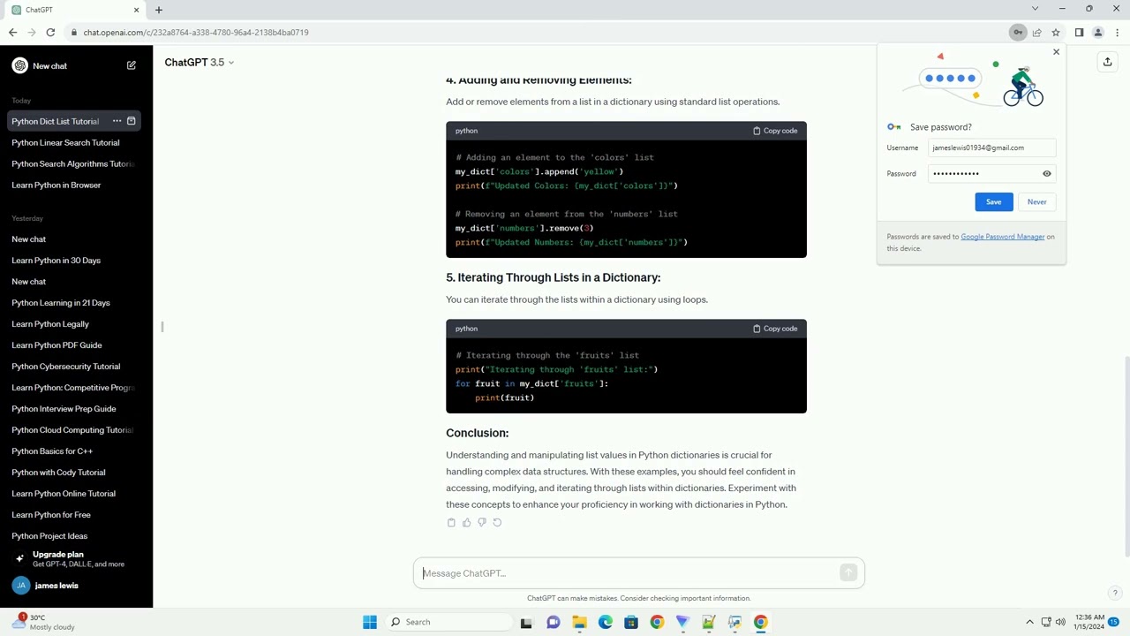
Task: Click the taskbar volume icon
Action: pyautogui.click(x=1060, y=622)
